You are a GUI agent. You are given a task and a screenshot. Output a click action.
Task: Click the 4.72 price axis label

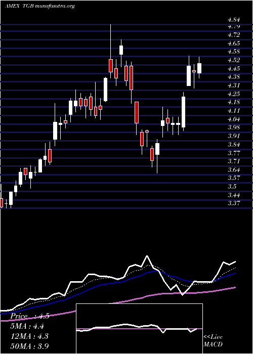(234, 35)
